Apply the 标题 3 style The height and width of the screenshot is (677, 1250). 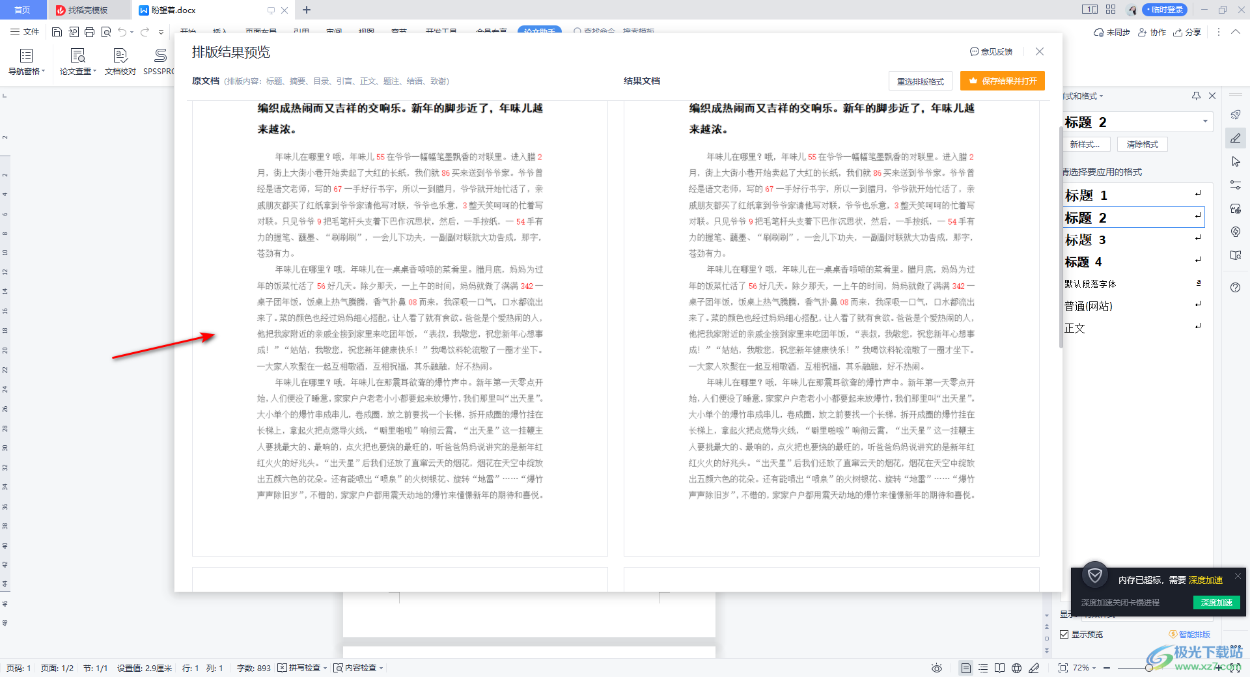point(1133,240)
